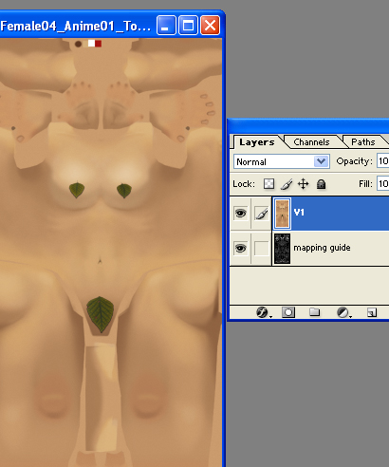Click the red color patch in the texture
This screenshot has height=467, width=389.
coord(99,44)
